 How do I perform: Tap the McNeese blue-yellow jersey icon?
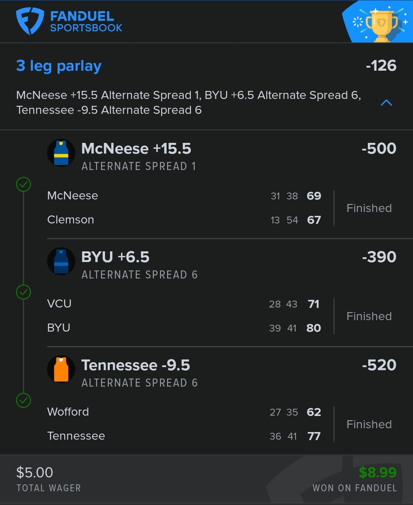(x=61, y=153)
